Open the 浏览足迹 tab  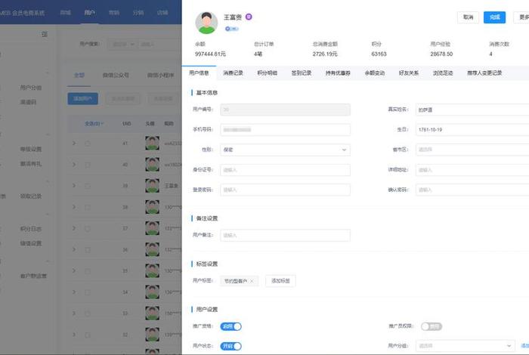(x=443, y=73)
